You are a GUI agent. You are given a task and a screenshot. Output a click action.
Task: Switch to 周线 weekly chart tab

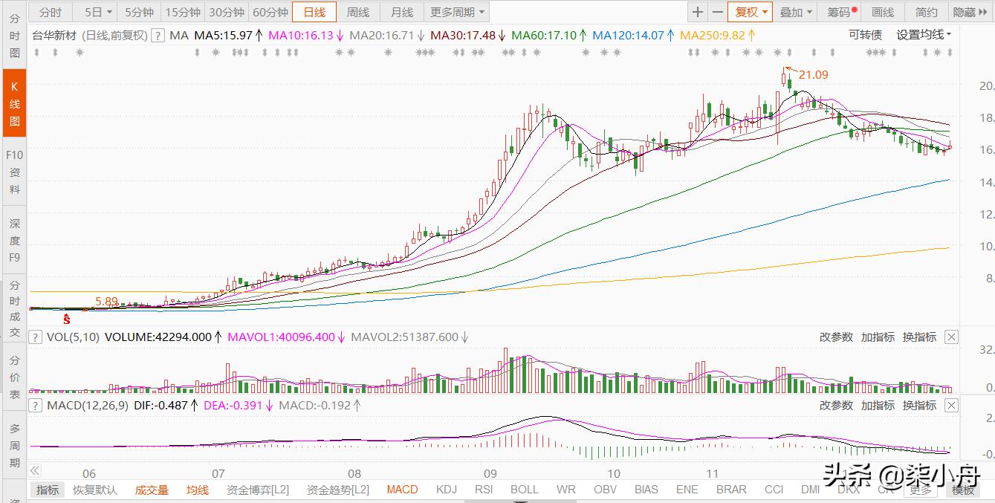coord(358,12)
